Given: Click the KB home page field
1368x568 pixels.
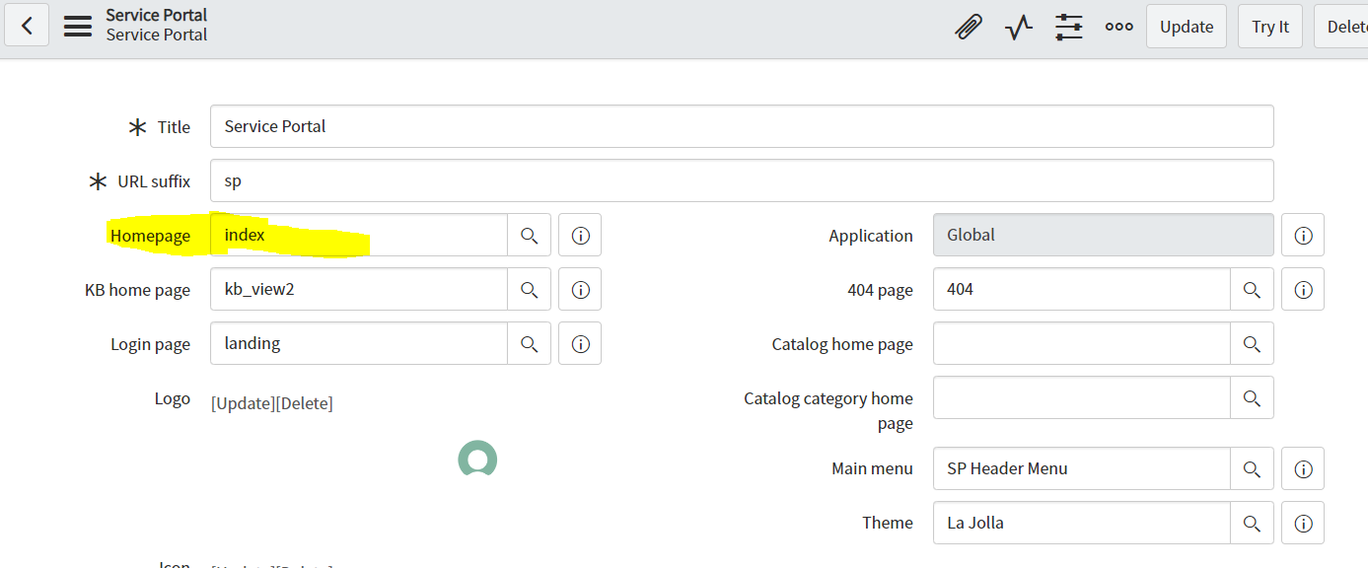Looking at the screenshot, I should [359, 289].
